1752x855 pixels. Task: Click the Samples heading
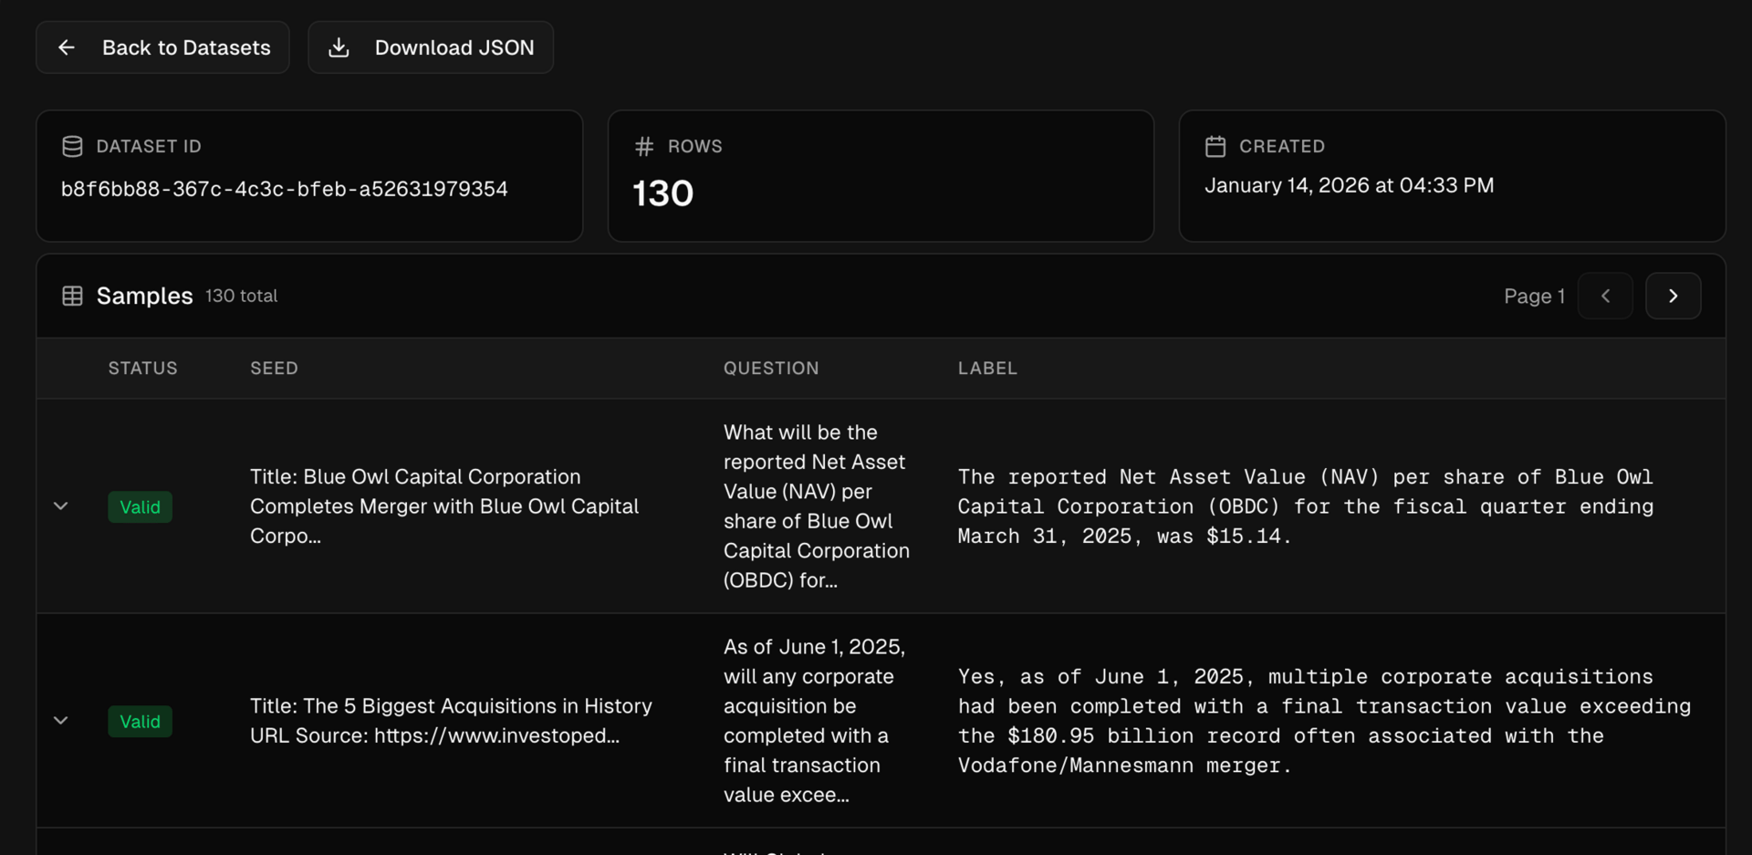pos(145,296)
